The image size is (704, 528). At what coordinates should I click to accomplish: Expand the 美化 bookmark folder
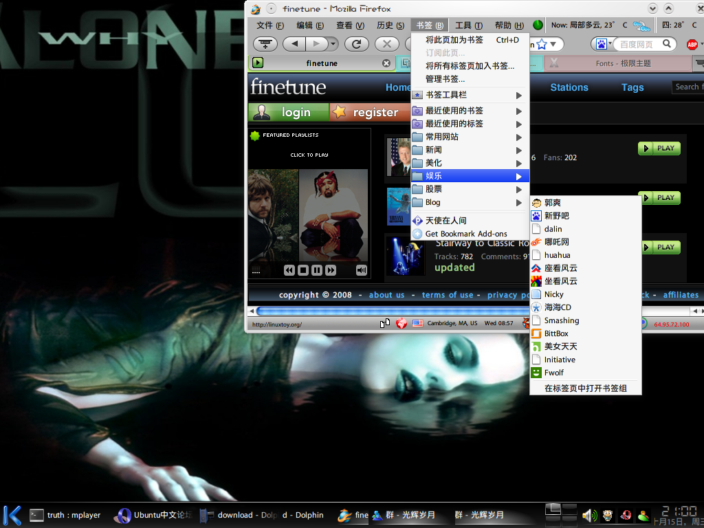470,163
